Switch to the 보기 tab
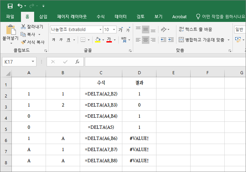Image resolution: width=246 pixels, height=172 pixels. click(158, 17)
